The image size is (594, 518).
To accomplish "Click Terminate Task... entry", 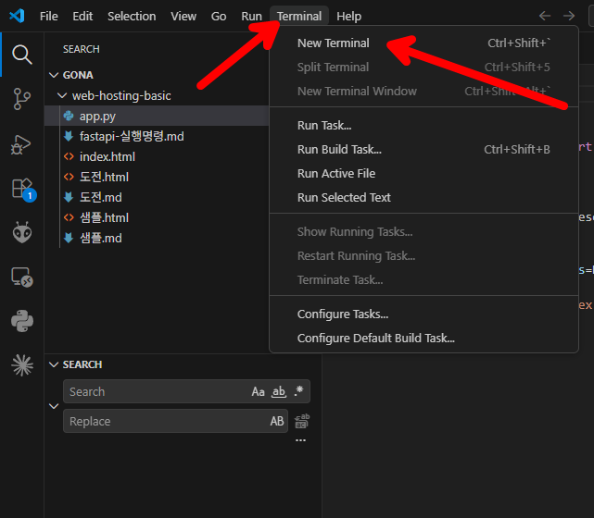I will (x=423, y=279).
